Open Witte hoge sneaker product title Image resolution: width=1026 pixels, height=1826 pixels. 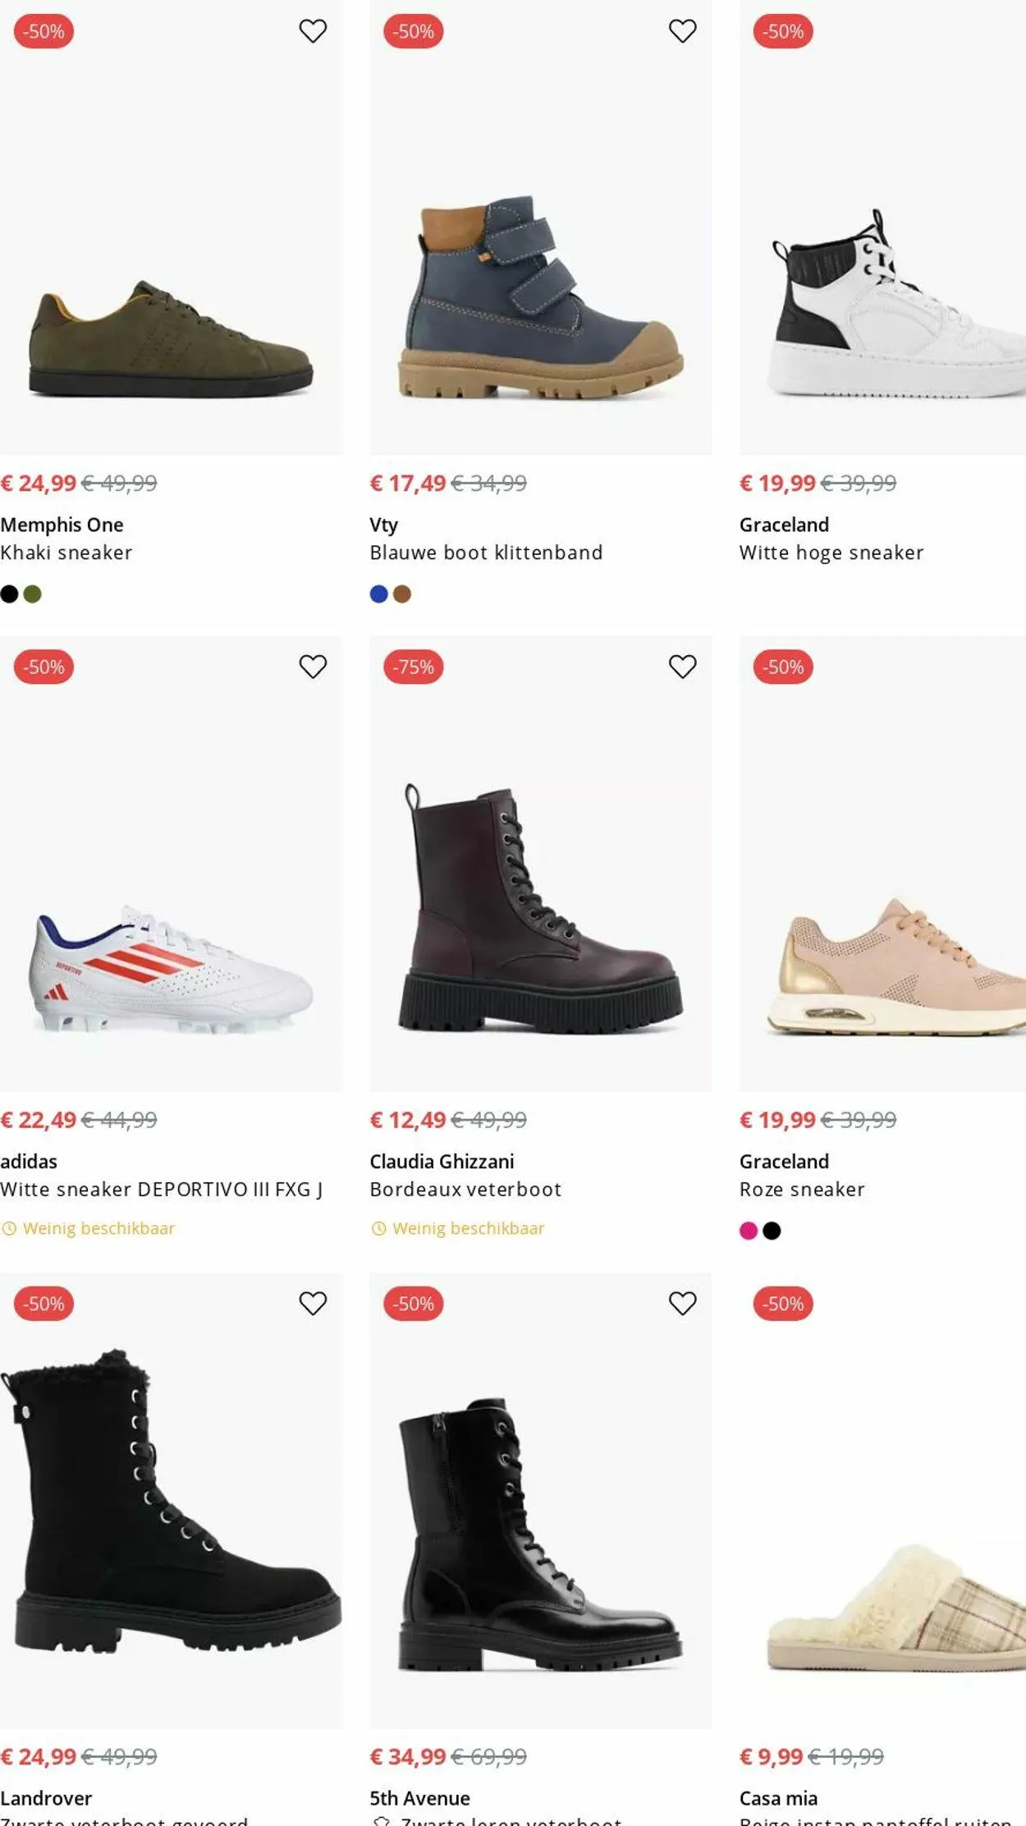tap(831, 553)
